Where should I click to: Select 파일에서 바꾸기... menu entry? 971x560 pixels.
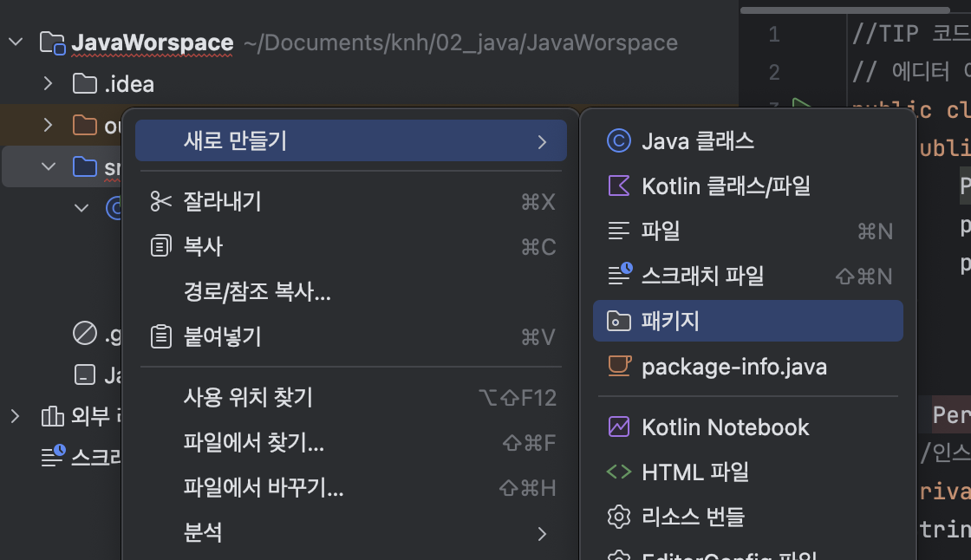coord(350,487)
